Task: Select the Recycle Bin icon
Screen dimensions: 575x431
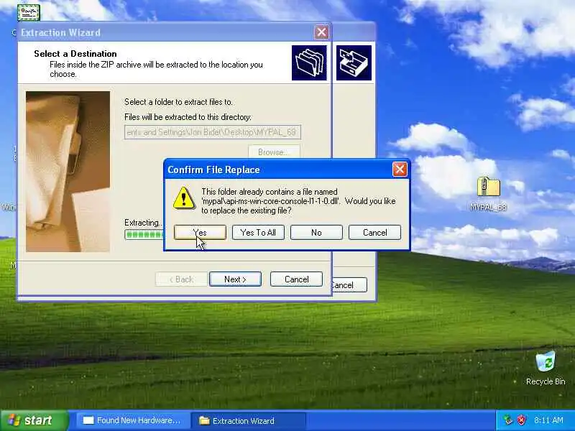Action: tap(546, 368)
